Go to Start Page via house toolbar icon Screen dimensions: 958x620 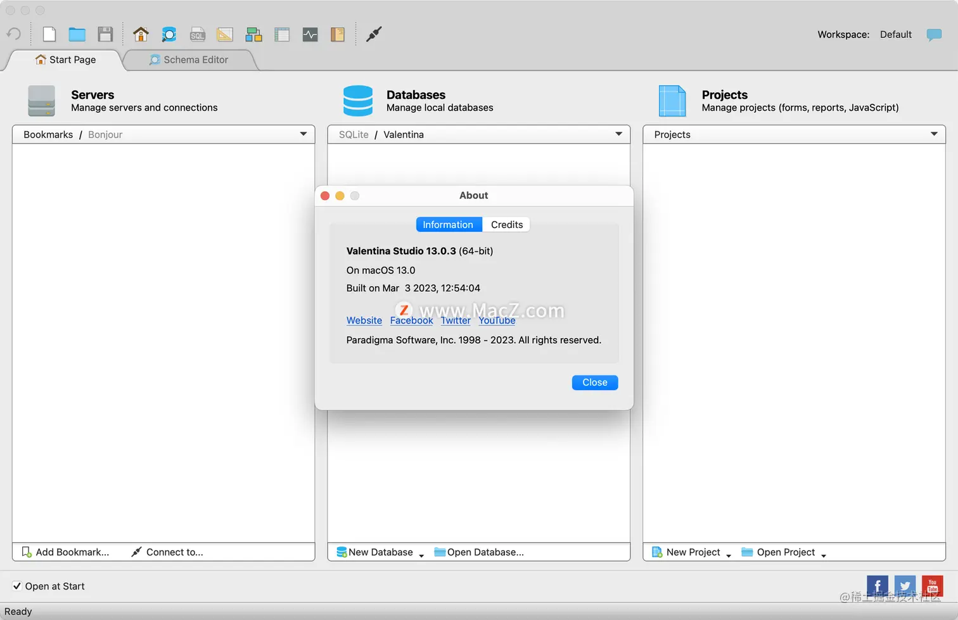[141, 34]
